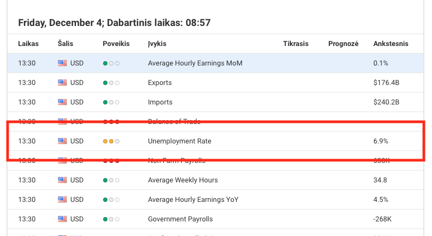
Task: Click the Ankstesnis column header
Action: click(391, 44)
